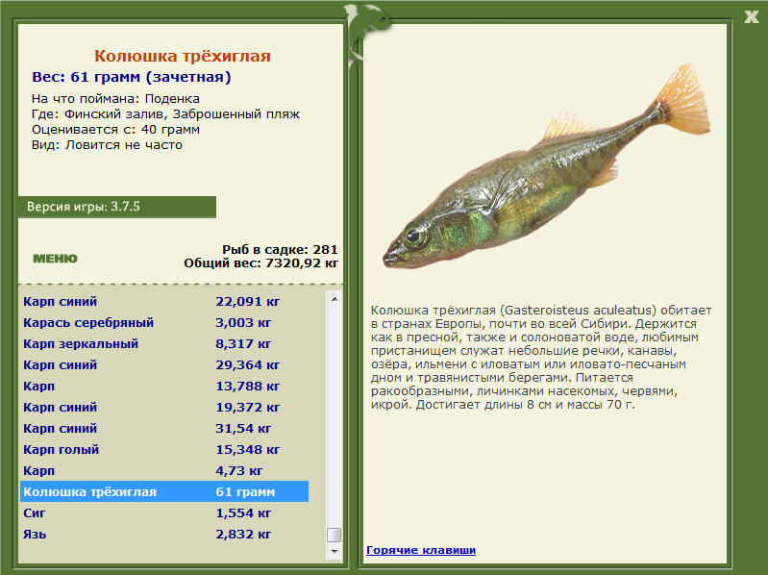This screenshot has width=768, height=575.
Task: Select Карп синий 19,372 кг entry
Action: tap(164, 407)
